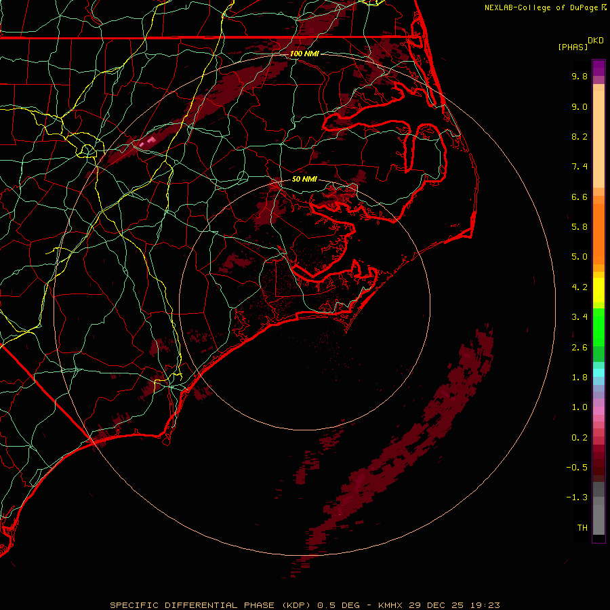The image size is (610, 610).
Task: Click the TH threshold label on scale
Action: pos(582,528)
